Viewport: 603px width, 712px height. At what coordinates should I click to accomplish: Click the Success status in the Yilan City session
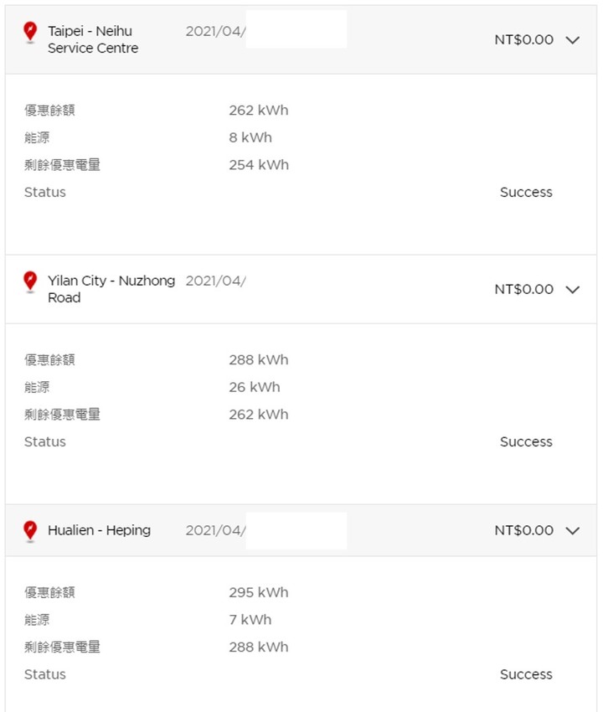526,441
